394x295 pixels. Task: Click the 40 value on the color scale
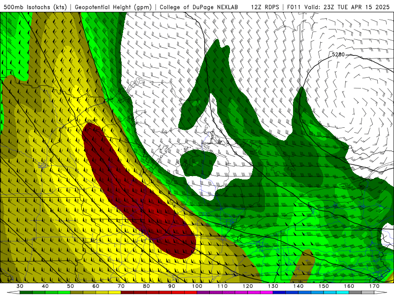click(45, 286)
